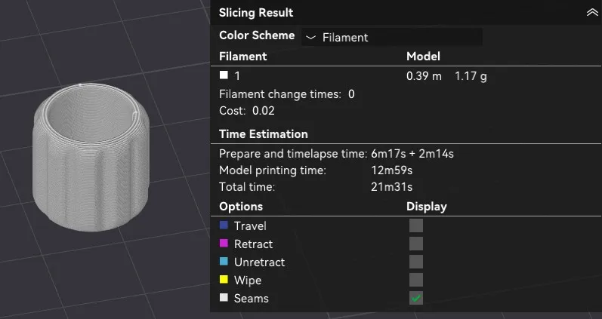Click the Seams option label
Screen dimensions: 602x319
pos(251,299)
